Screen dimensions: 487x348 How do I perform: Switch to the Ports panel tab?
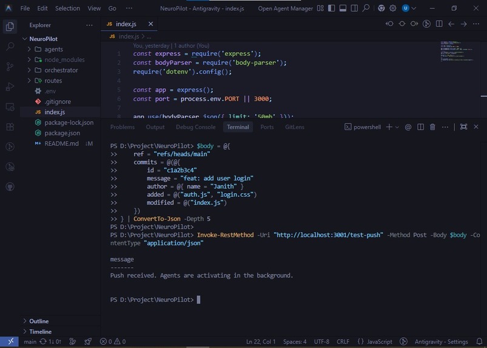point(267,127)
